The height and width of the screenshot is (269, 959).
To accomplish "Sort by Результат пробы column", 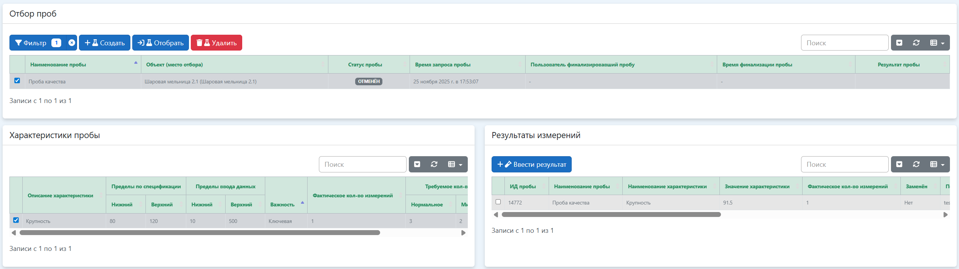I will point(902,65).
